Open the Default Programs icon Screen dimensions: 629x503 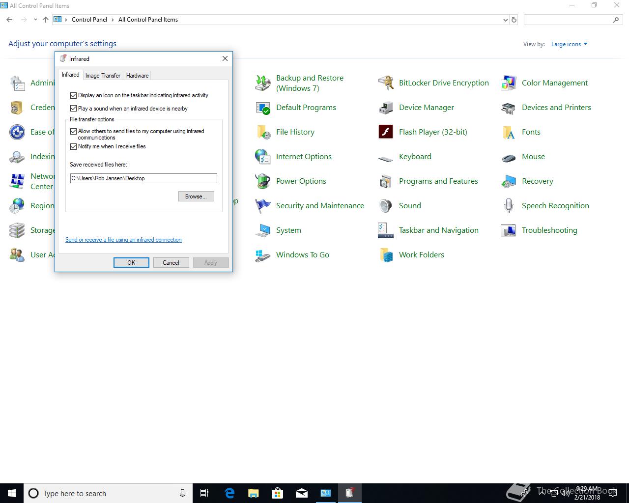[263, 108]
